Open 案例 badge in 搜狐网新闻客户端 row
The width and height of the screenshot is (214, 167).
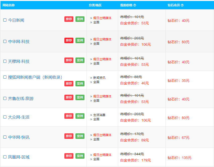(x=80, y=84)
